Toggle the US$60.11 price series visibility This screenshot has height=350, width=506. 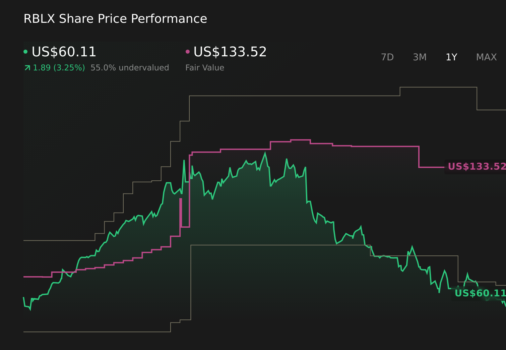pyautogui.click(x=63, y=52)
